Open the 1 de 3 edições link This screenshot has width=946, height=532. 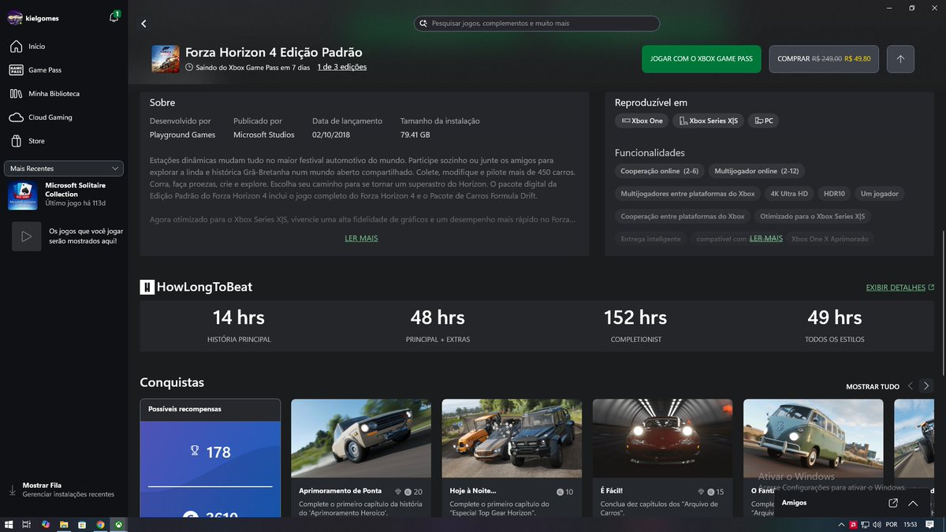[x=342, y=67]
